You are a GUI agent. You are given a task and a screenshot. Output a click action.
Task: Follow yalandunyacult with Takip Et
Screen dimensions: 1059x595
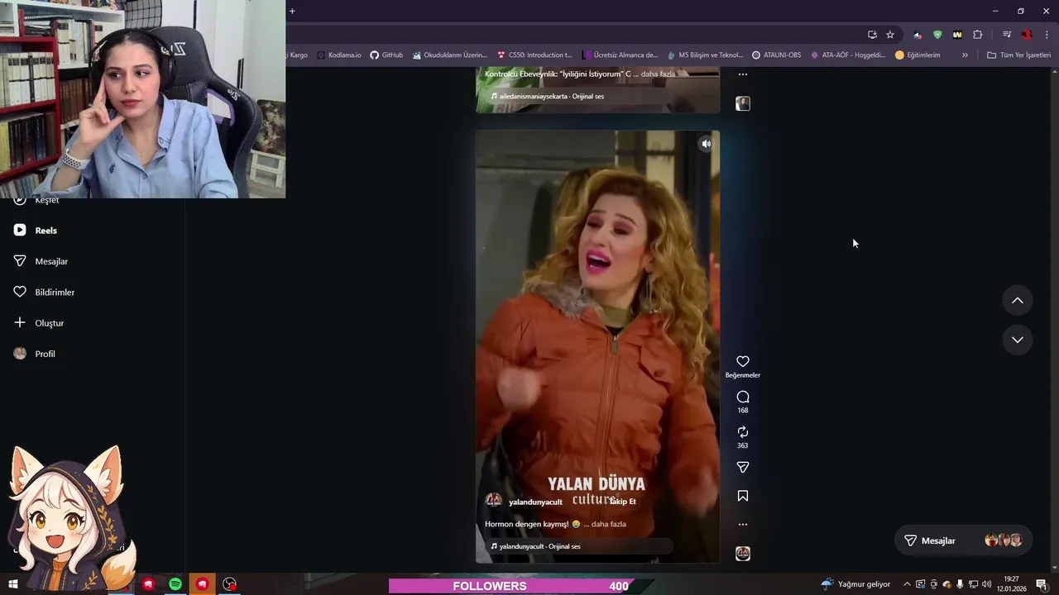624,502
